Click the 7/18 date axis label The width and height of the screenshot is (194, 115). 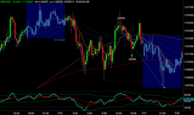tap(177, 113)
